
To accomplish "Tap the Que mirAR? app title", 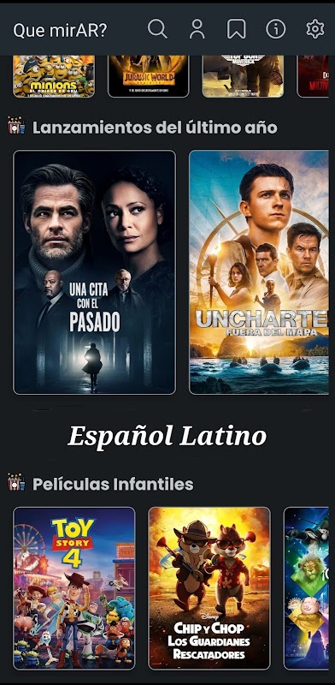I will pos(60,30).
